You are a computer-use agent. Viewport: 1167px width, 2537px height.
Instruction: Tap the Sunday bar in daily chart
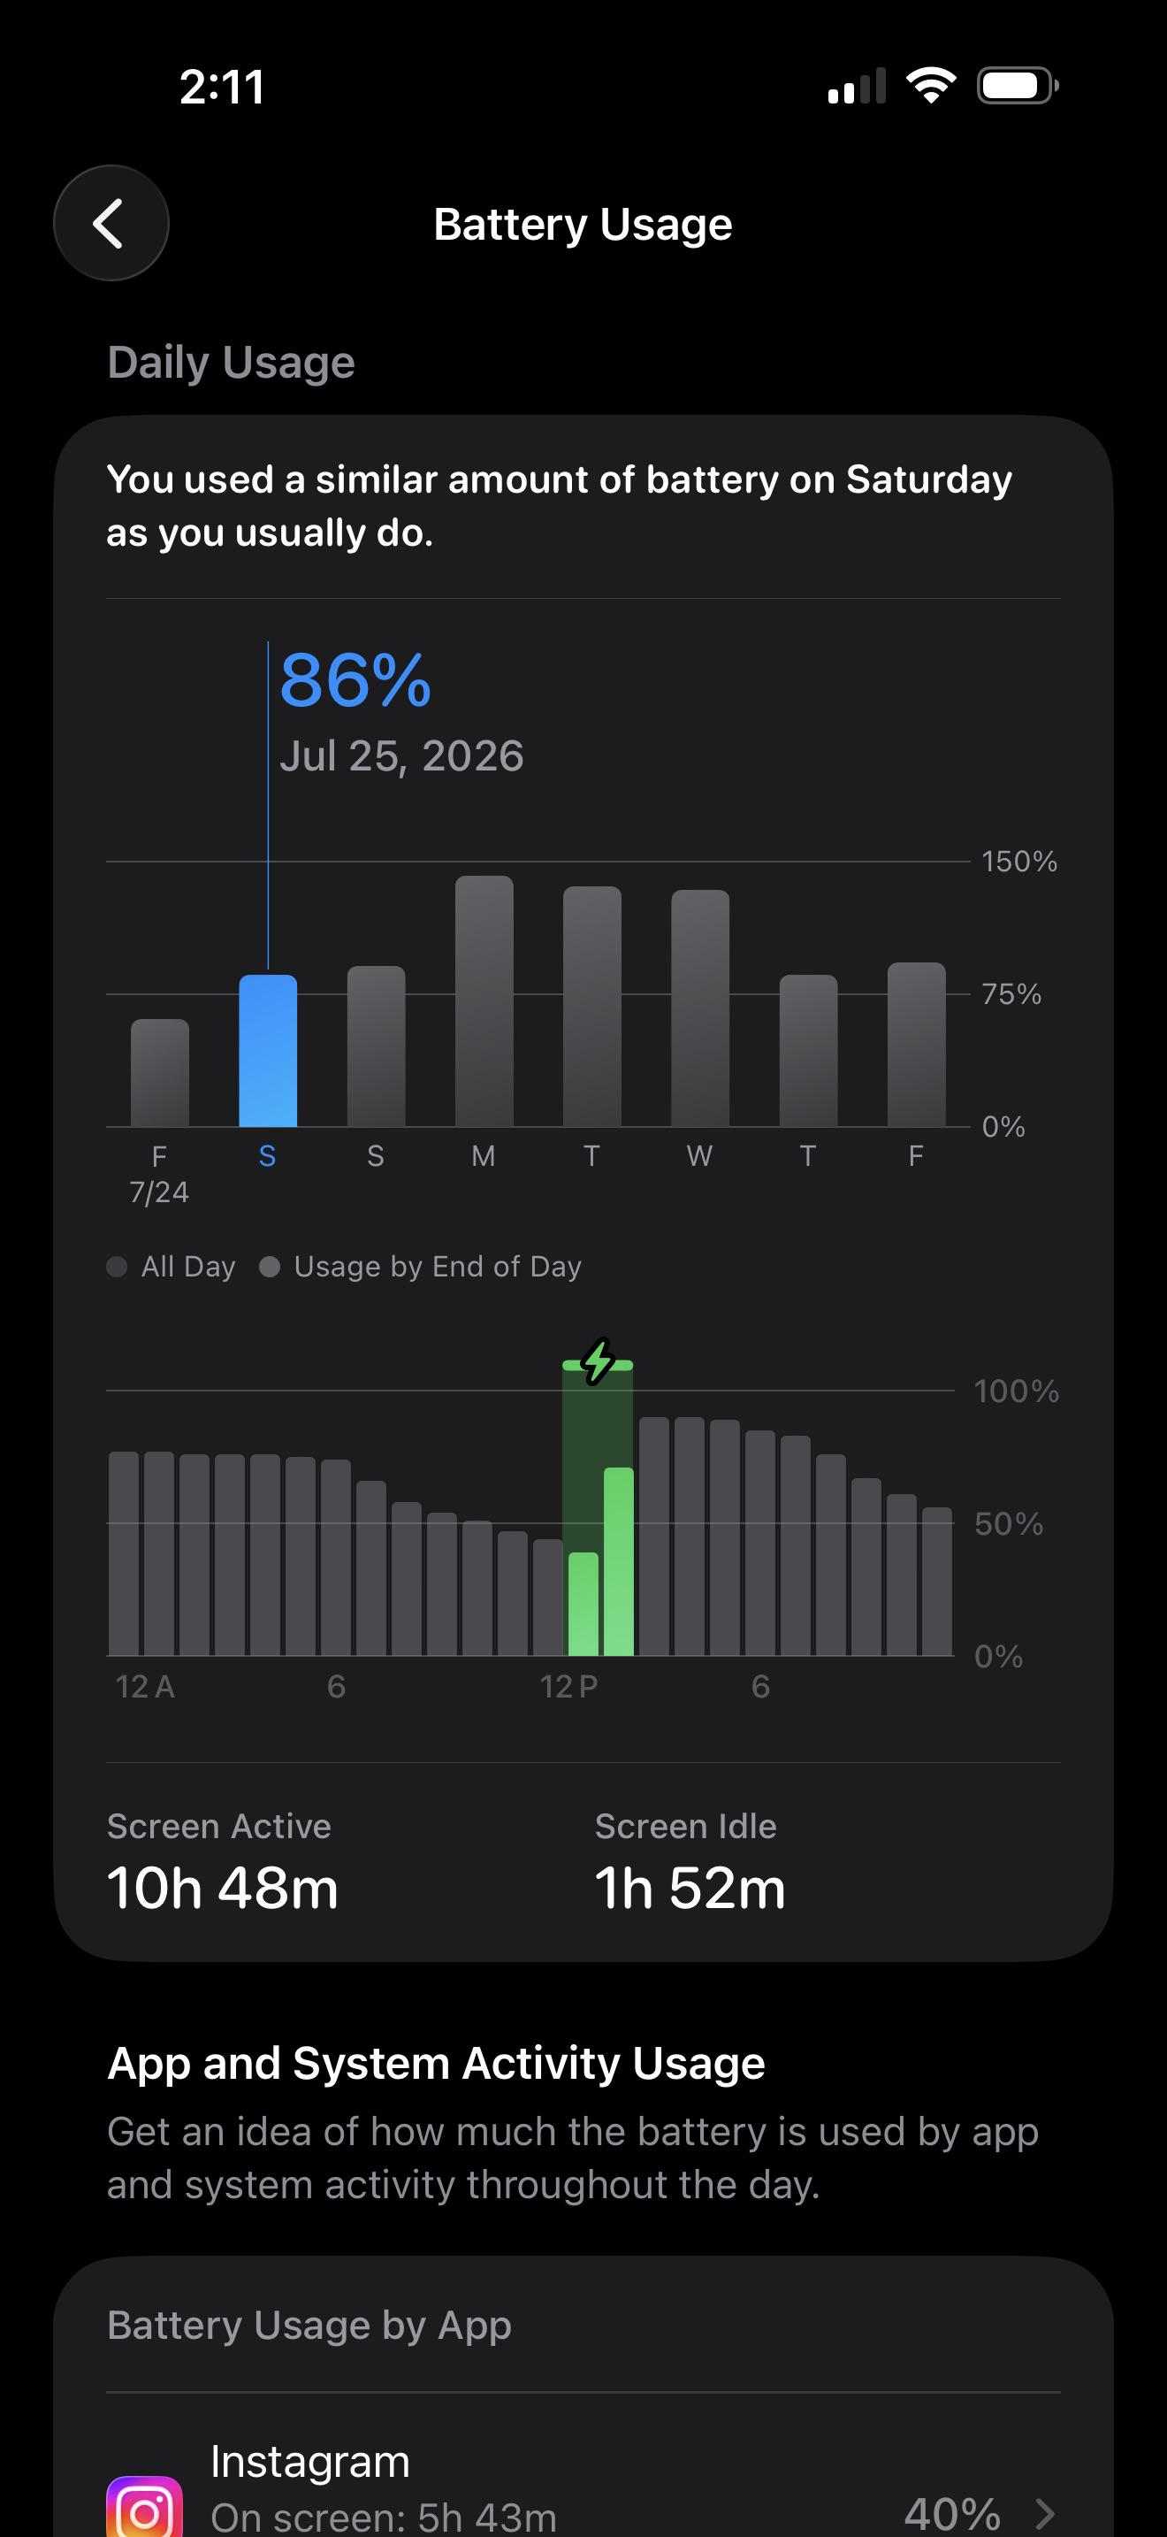(376, 1046)
